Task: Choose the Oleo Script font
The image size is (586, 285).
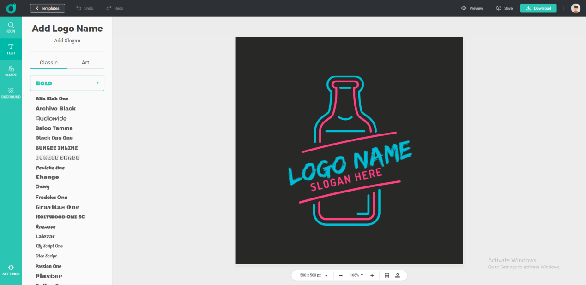Action: coord(46,256)
